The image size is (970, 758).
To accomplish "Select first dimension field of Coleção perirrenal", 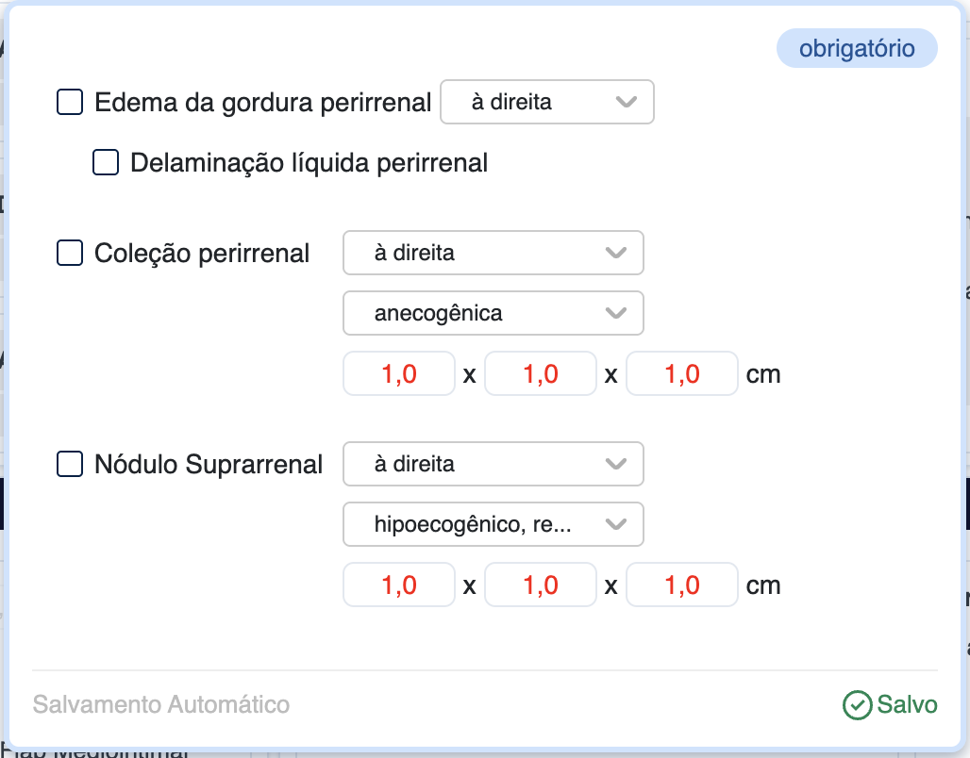I will pyautogui.click(x=399, y=374).
